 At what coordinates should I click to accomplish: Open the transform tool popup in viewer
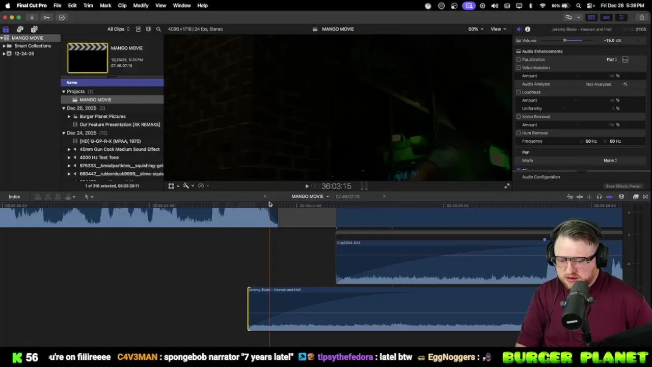tap(173, 186)
